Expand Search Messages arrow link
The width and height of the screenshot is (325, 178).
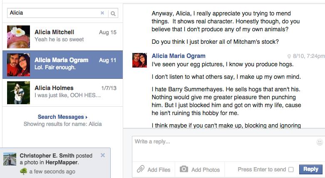pos(62,117)
